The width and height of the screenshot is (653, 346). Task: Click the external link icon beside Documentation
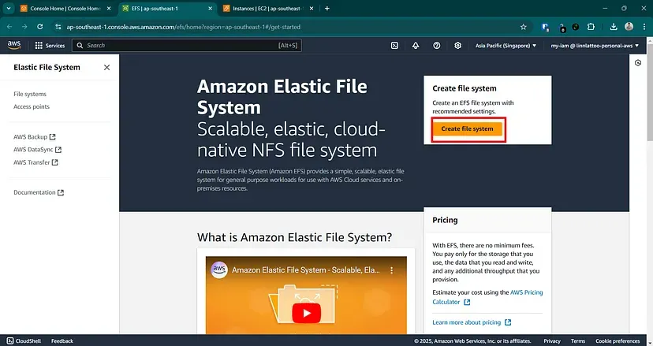[61, 192]
